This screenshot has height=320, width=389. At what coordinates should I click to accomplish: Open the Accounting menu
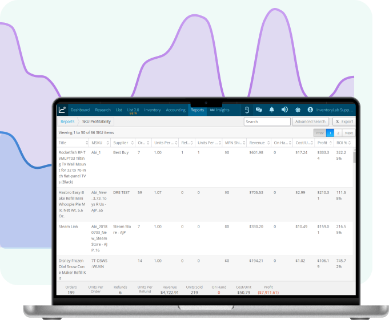[x=175, y=110]
